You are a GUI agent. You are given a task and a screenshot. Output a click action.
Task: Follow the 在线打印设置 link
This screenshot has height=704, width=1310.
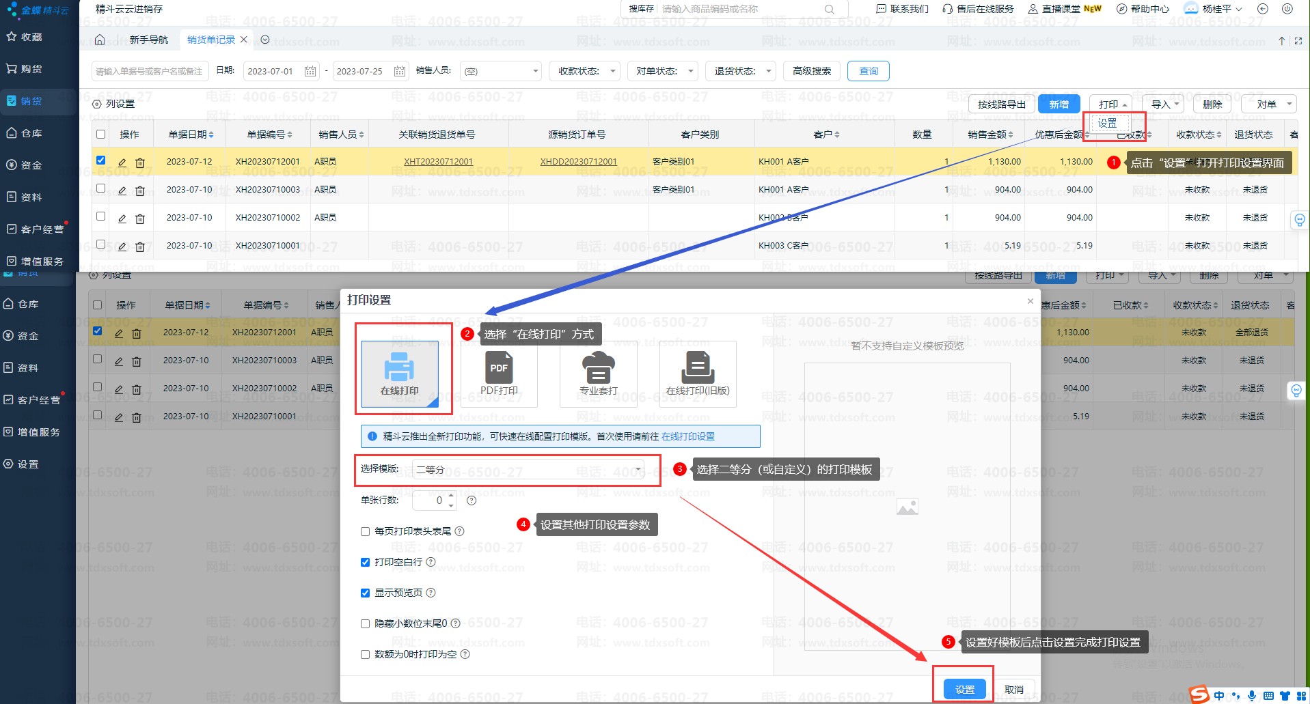(x=687, y=436)
